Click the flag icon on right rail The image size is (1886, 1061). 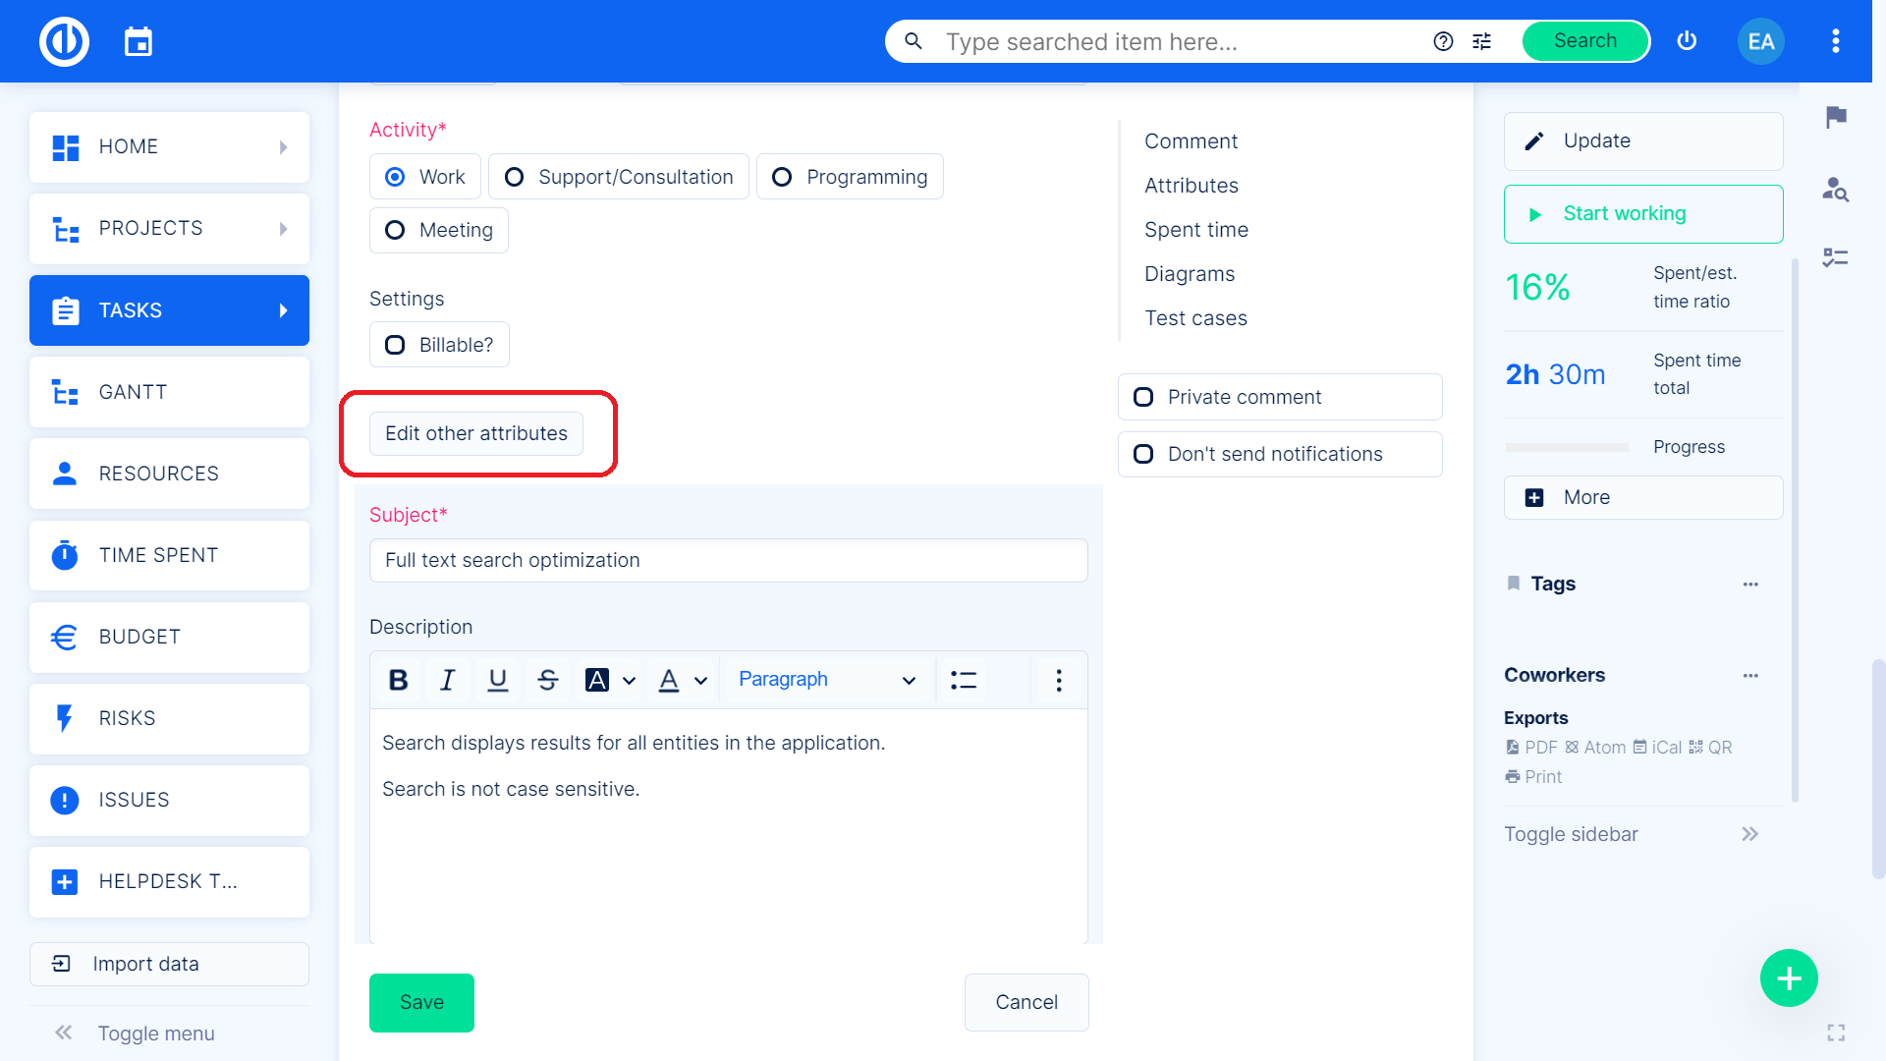click(1836, 118)
